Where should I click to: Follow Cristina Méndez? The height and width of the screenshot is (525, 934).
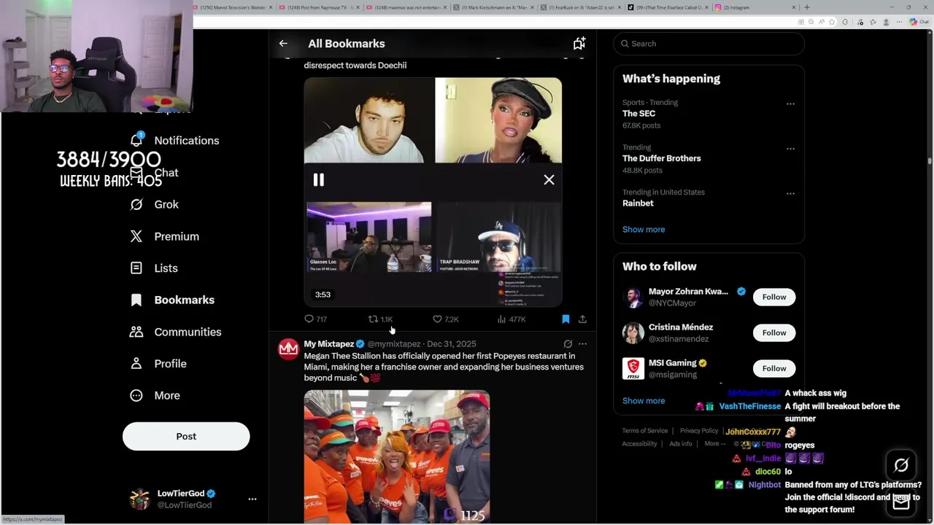(774, 332)
